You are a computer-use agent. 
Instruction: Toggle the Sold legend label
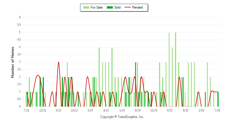tap(117, 7)
